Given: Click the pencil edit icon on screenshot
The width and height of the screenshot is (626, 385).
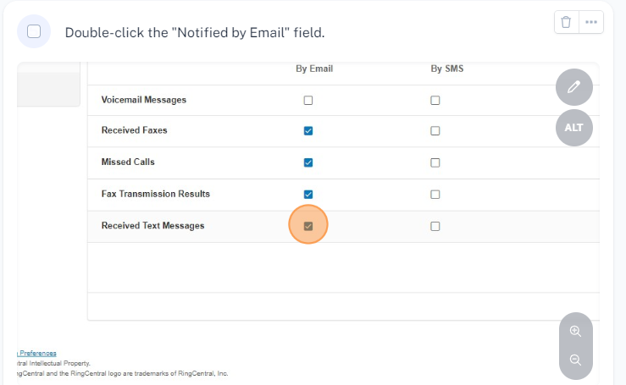Looking at the screenshot, I should coord(574,87).
